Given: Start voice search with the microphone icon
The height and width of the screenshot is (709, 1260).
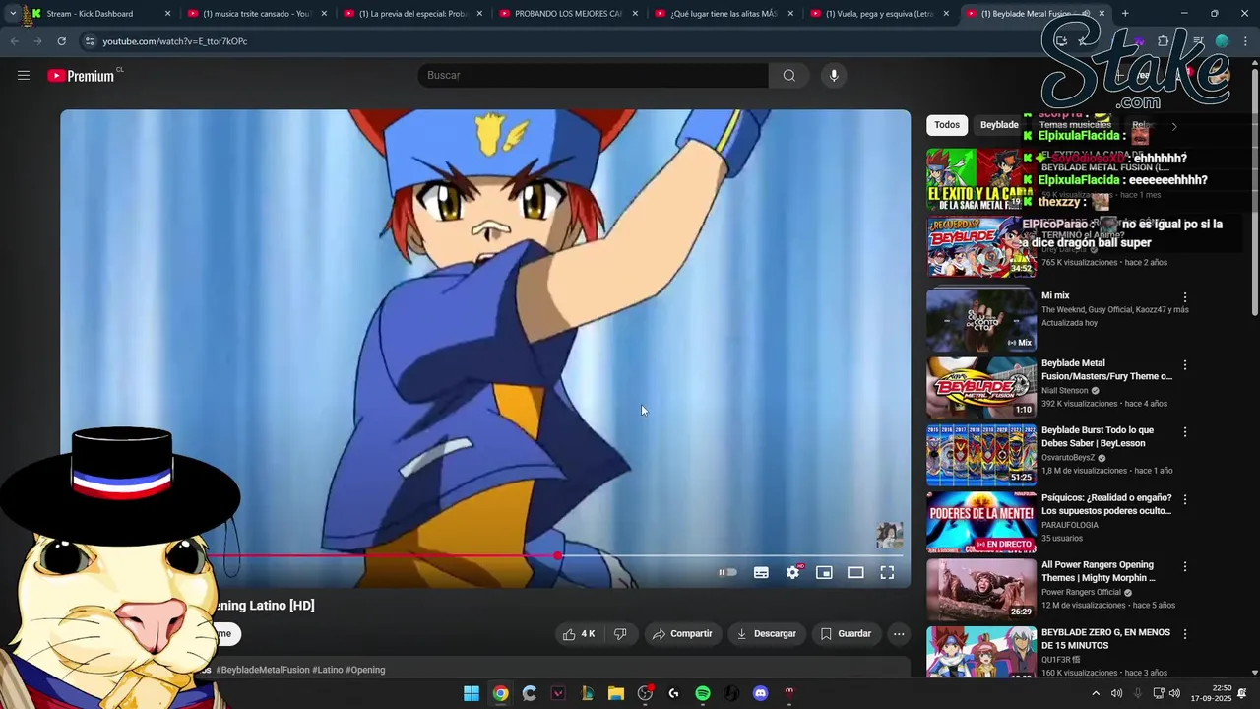Looking at the screenshot, I should click(x=834, y=76).
